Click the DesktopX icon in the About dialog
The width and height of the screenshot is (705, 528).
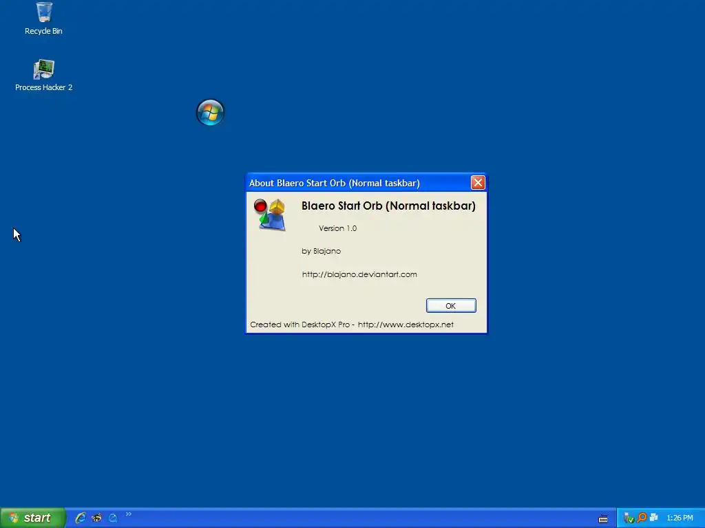[x=270, y=214]
